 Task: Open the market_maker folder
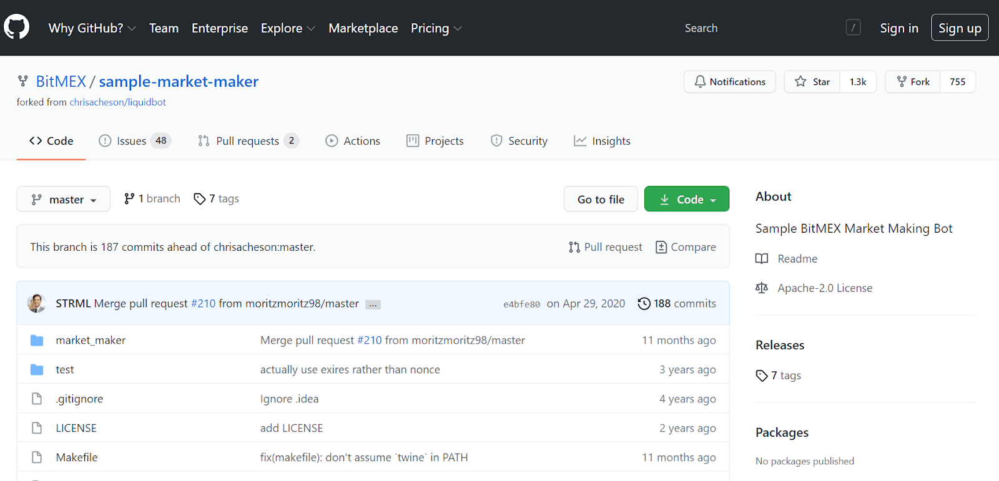[91, 340]
